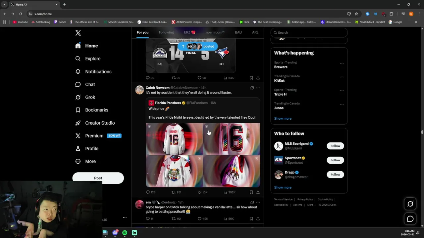The height and width of the screenshot is (238, 424).
Task: View the Barkov 16 jersey photo
Action: [174, 139]
